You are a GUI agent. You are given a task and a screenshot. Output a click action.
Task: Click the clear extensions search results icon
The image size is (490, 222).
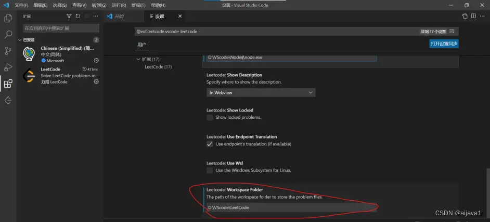click(87, 16)
